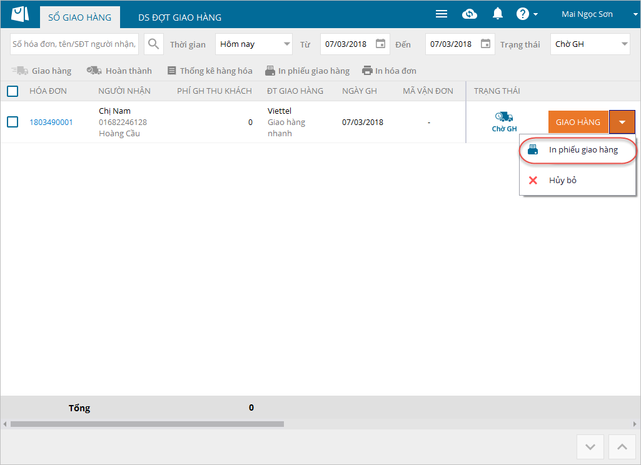Viewport: 641px width, 465px height.
Task: Open invoice link 1803490001
Action: (51, 122)
